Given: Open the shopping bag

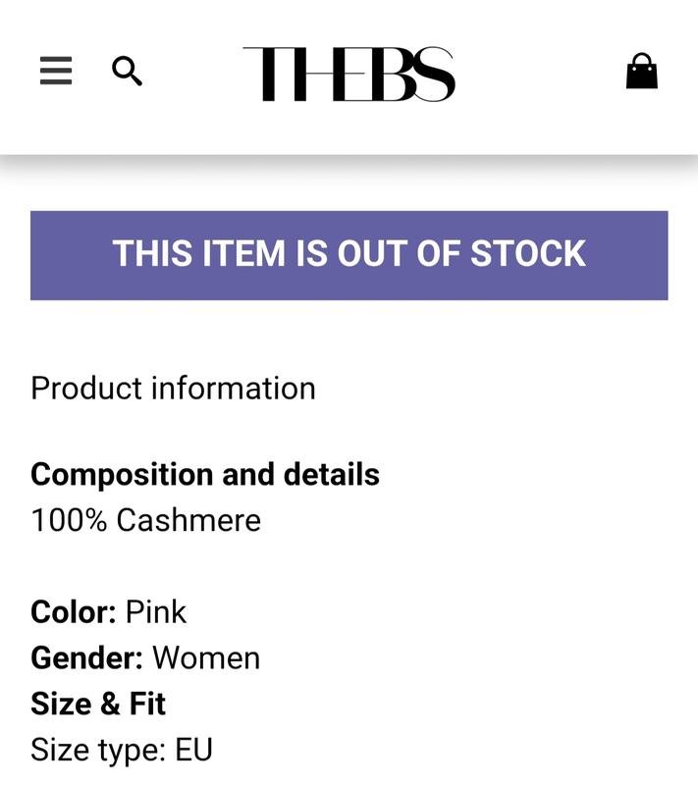Looking at the screenshot, I should 641,71.
